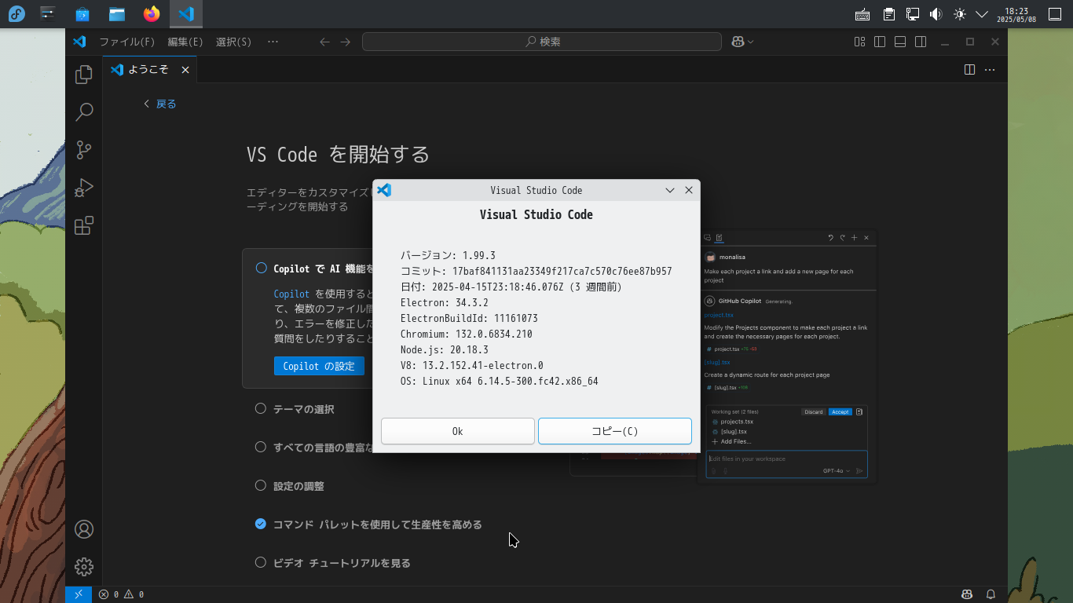
Task: Open the software store from the top panel
Action: point(82,14)
